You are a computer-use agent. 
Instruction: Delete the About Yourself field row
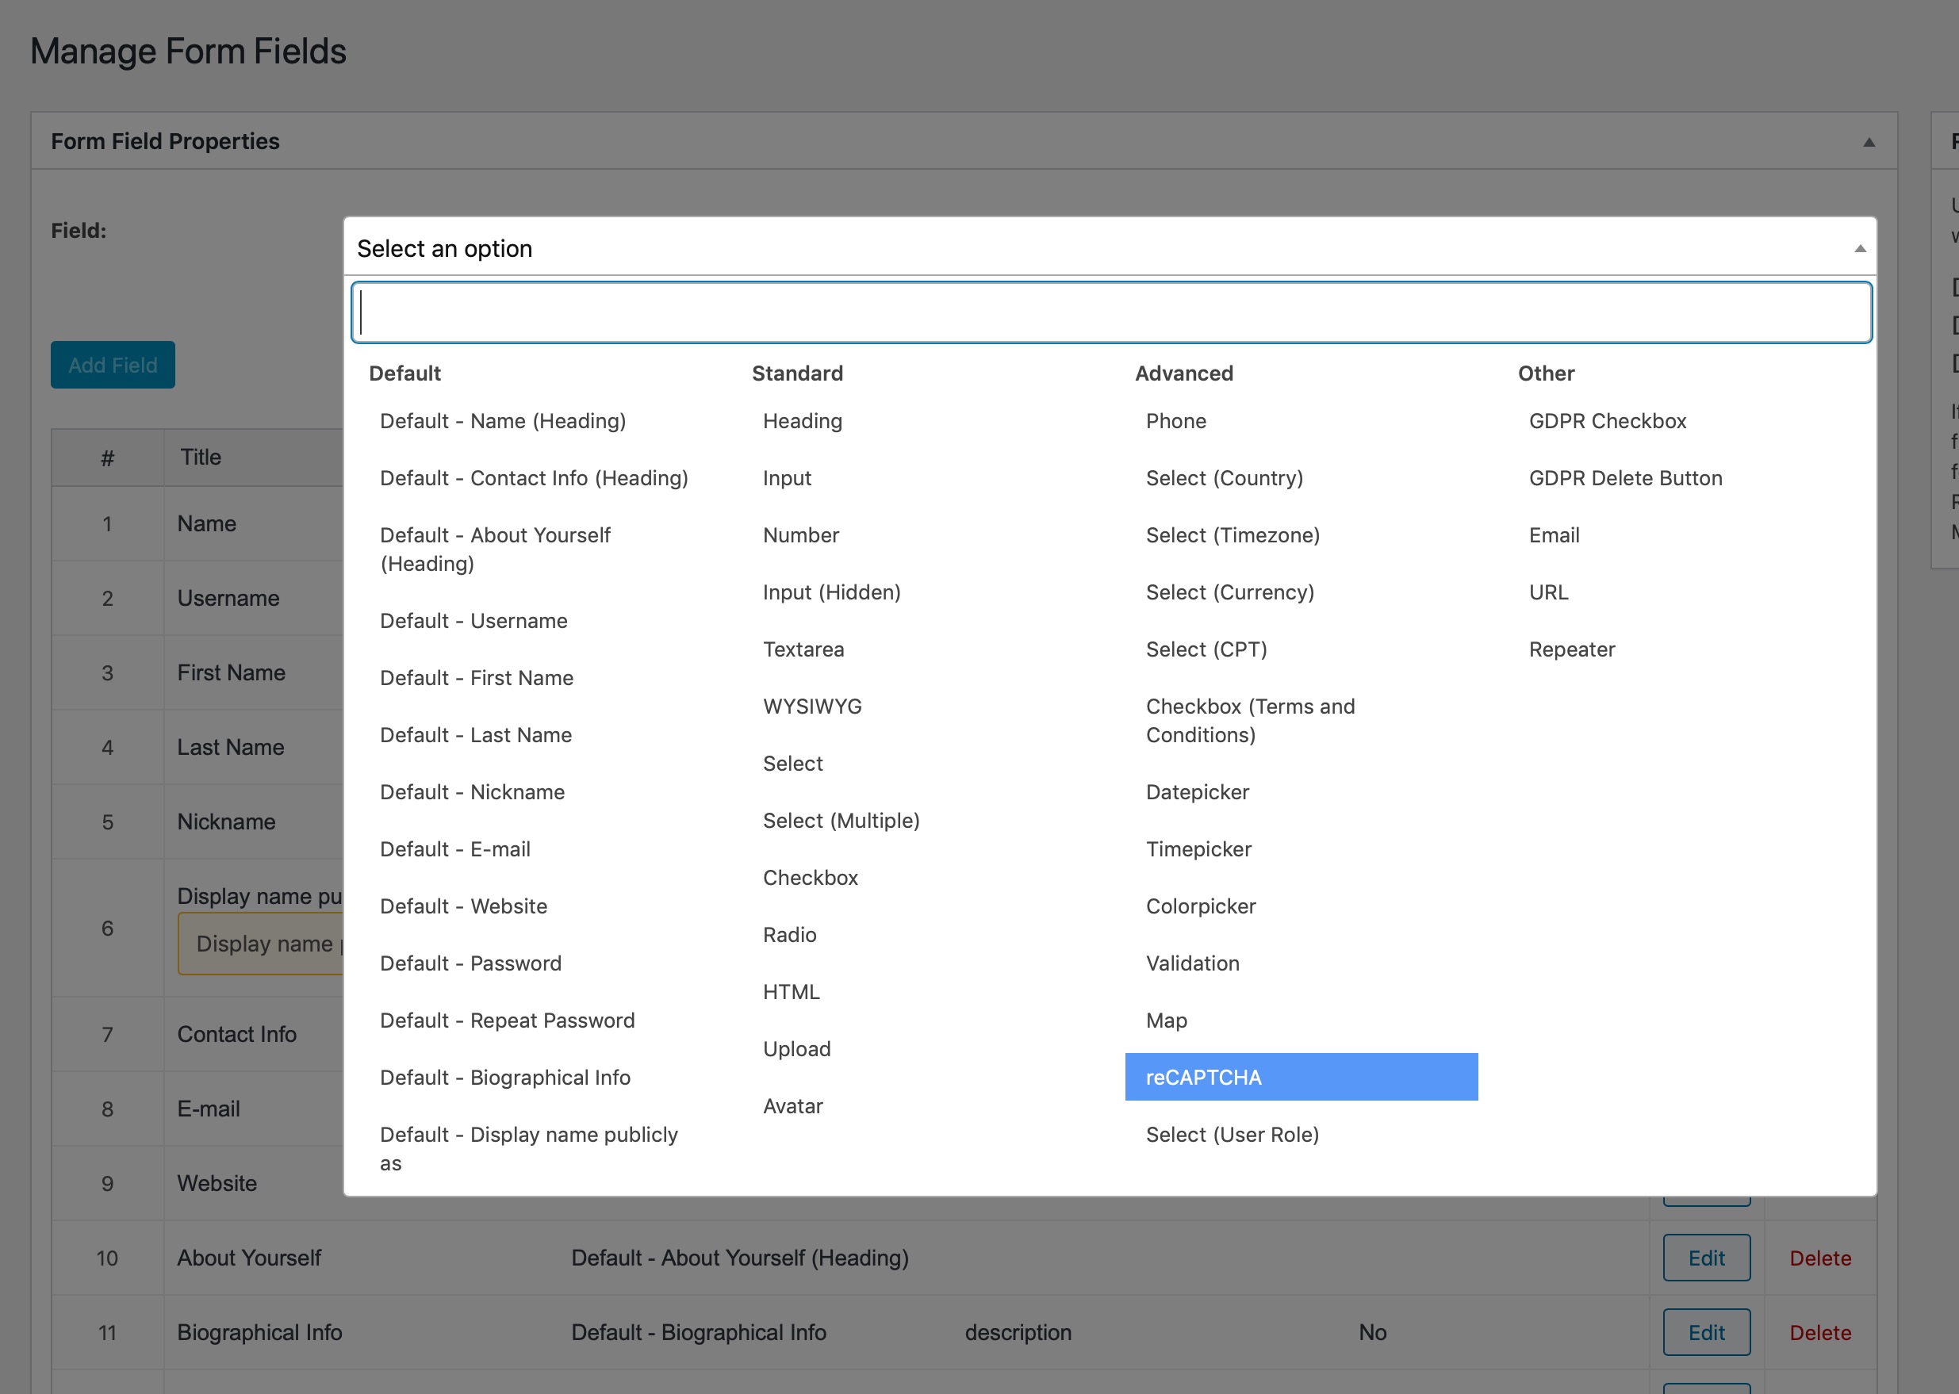(x=1820, y=1258)
